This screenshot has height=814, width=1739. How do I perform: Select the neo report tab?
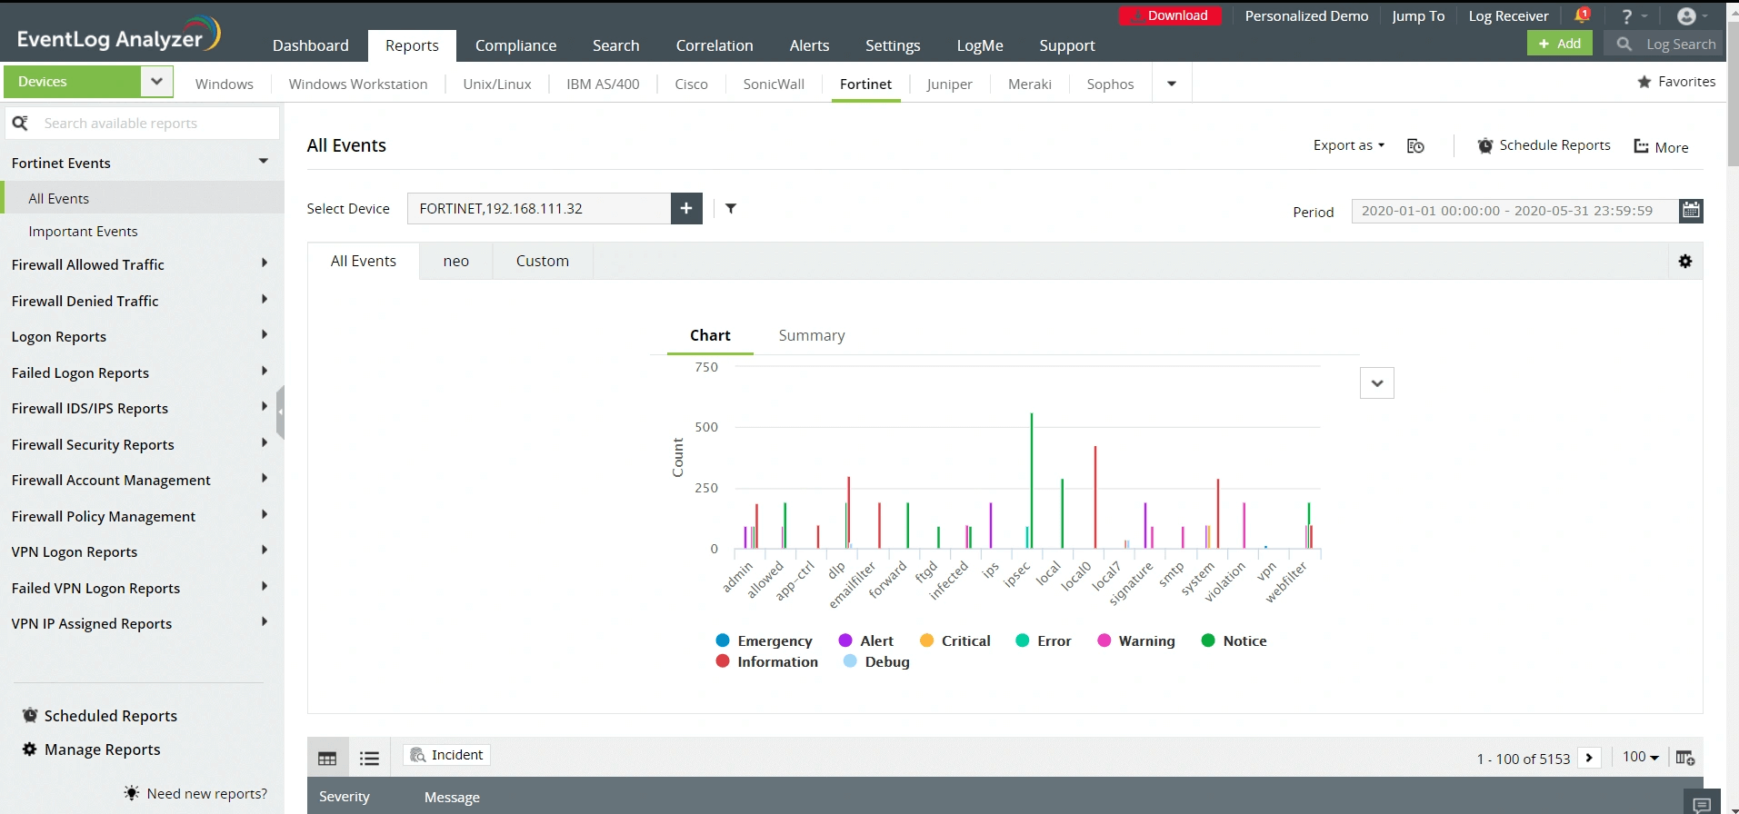coord(456,261)
